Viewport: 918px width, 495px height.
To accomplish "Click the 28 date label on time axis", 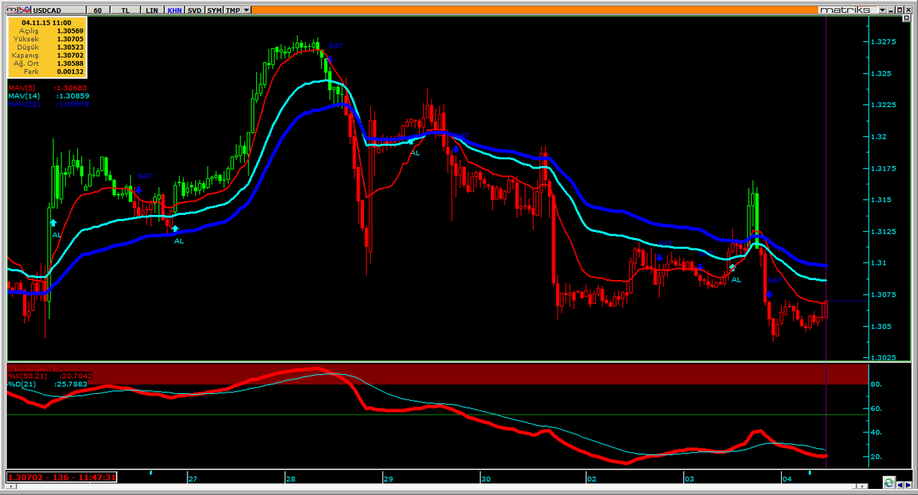I will tap(291, 479).
